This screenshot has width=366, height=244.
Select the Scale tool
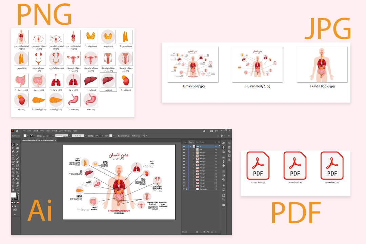click(x=18, y=165)
